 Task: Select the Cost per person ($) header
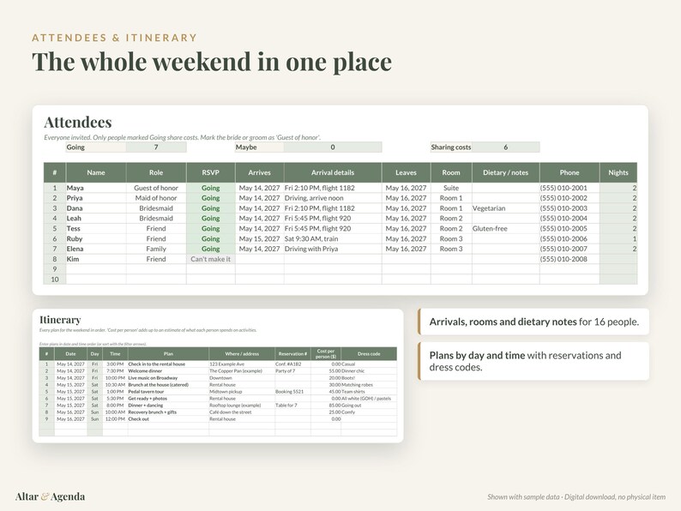[x=326, y=354]
